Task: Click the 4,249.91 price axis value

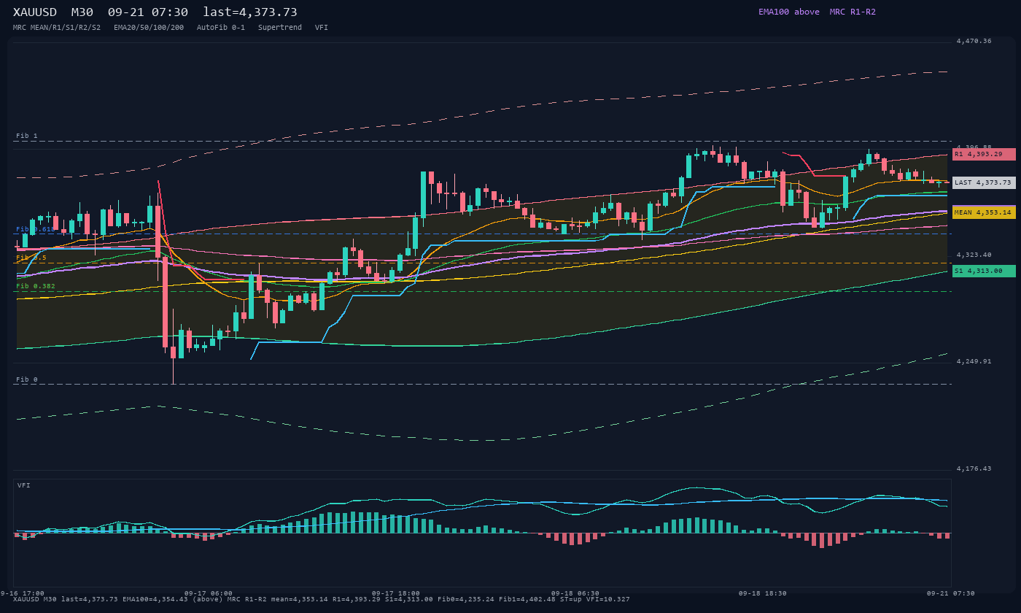Action: [x=974, y=361]
